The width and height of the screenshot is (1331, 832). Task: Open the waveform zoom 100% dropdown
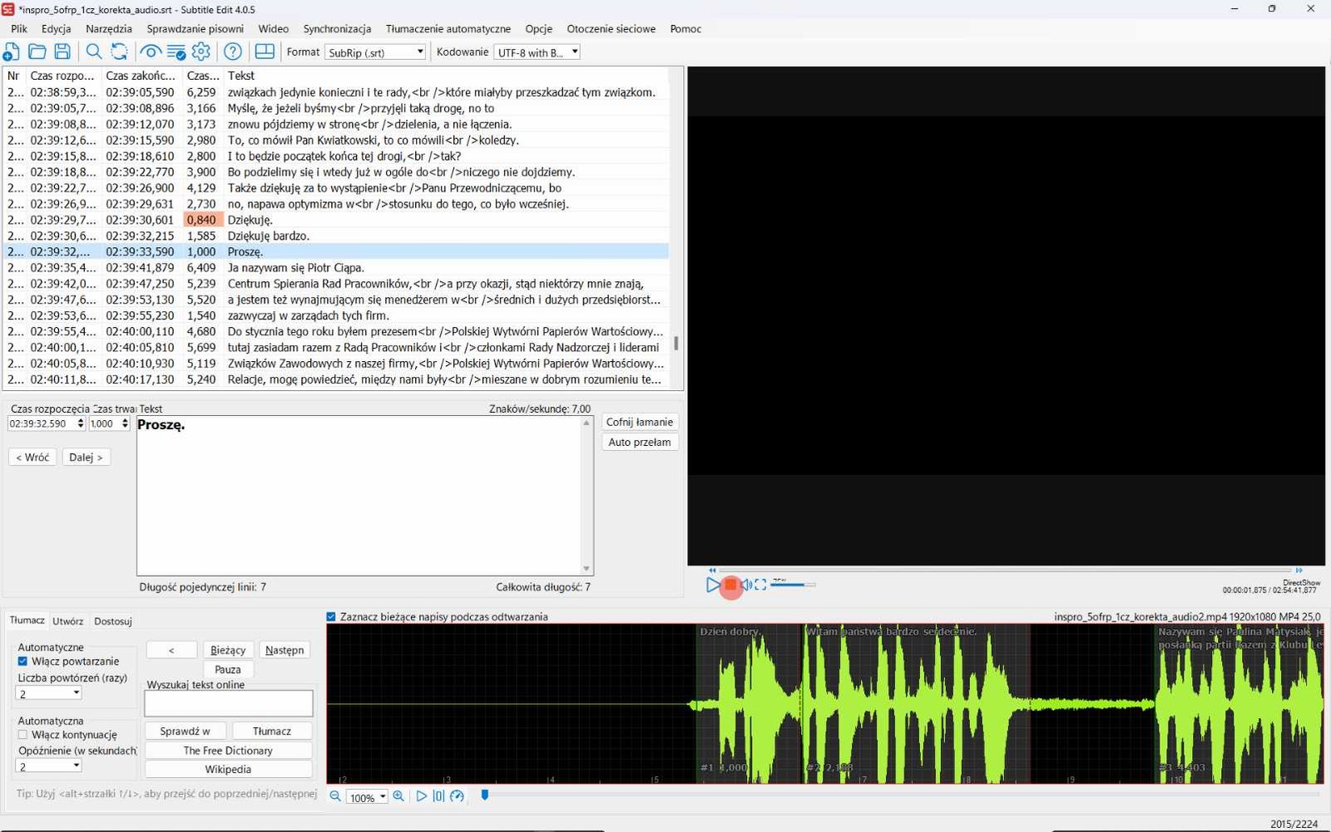point(367,797)
